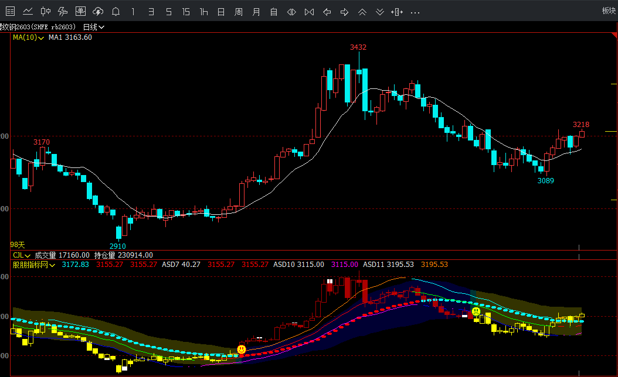Click the orange 3195.53 value
The height and width of the screenshot is (377, 618).
pos(434,265)
